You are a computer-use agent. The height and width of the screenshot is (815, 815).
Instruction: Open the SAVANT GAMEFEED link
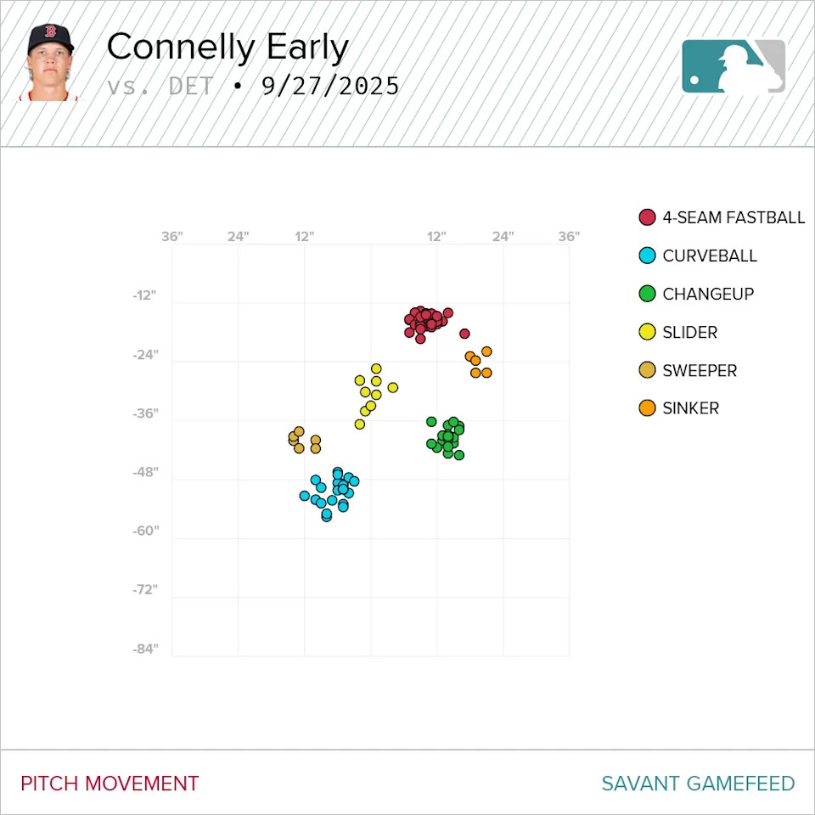(x=698, y=784)
